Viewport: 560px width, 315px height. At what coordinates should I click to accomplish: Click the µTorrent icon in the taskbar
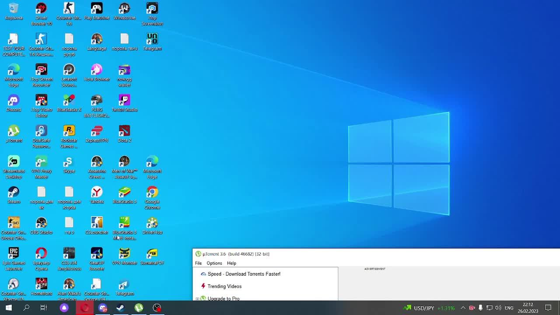pos(139,308)
